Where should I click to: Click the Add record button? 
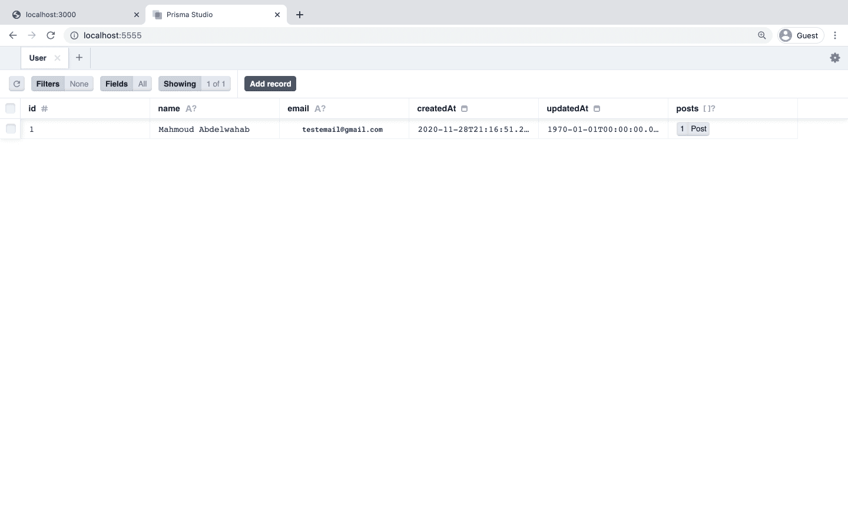(x=270, y=84)
